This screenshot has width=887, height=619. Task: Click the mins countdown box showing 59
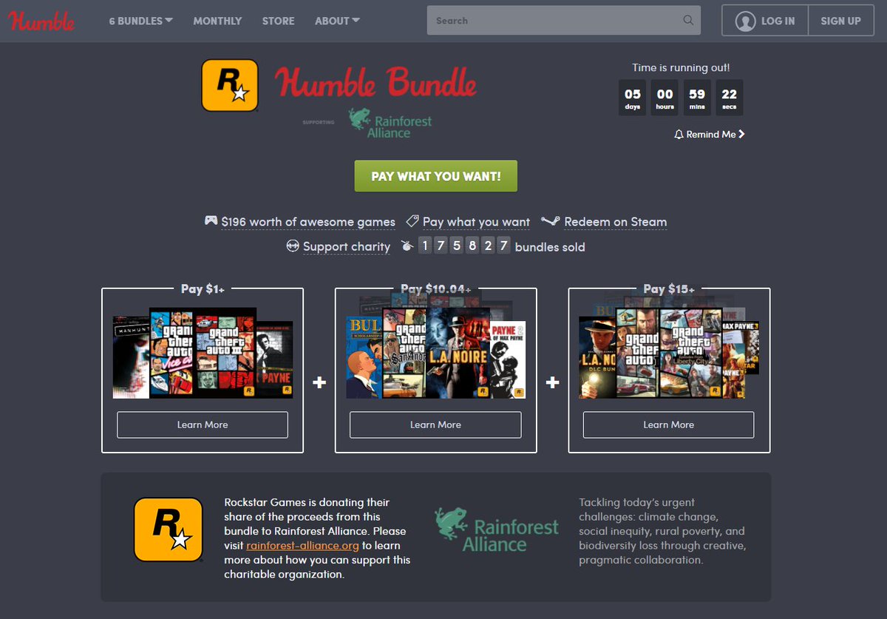697,98
